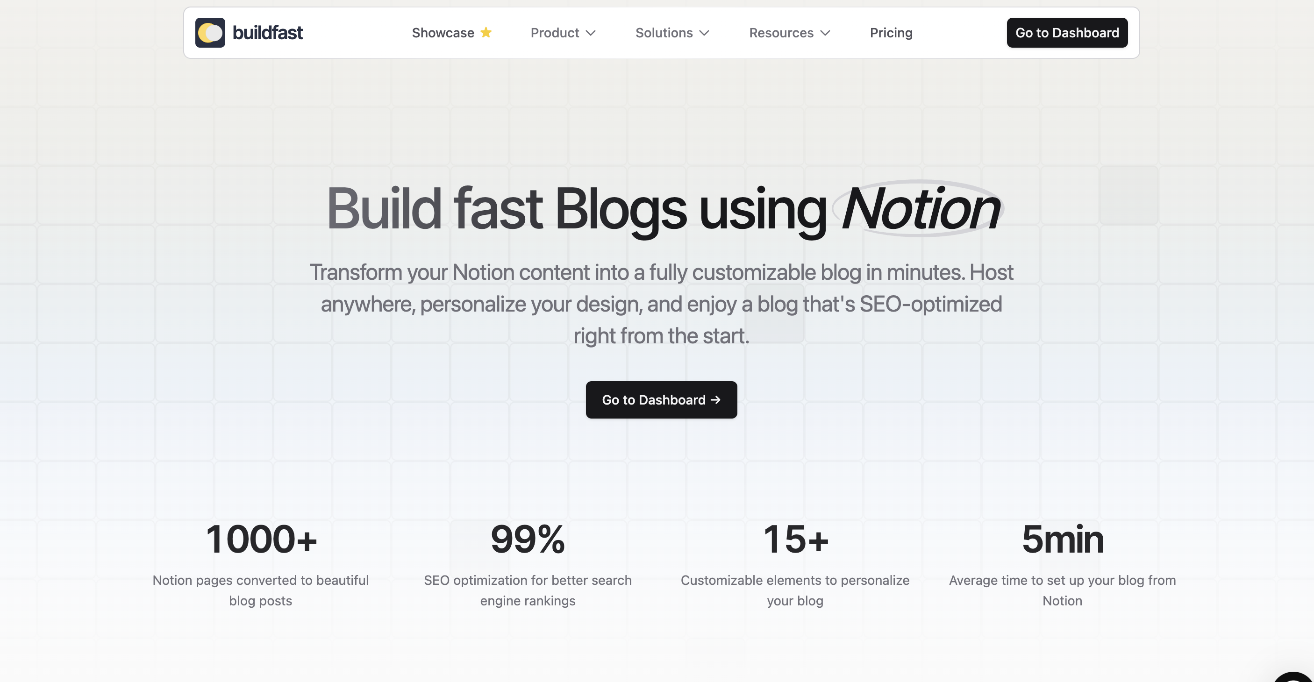Open the Resources menu

(790, 33)
